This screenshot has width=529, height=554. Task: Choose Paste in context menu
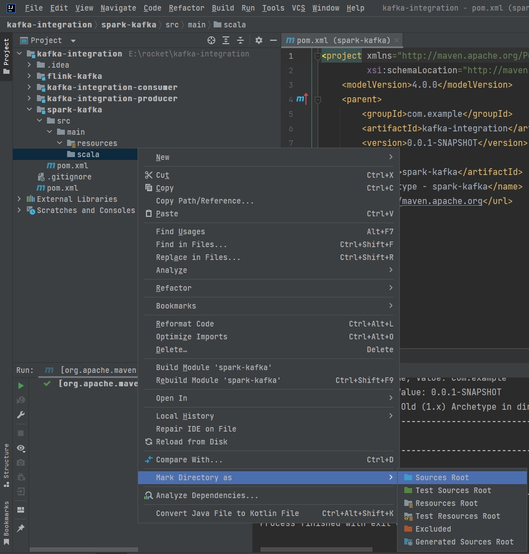(x=268, y=214)
